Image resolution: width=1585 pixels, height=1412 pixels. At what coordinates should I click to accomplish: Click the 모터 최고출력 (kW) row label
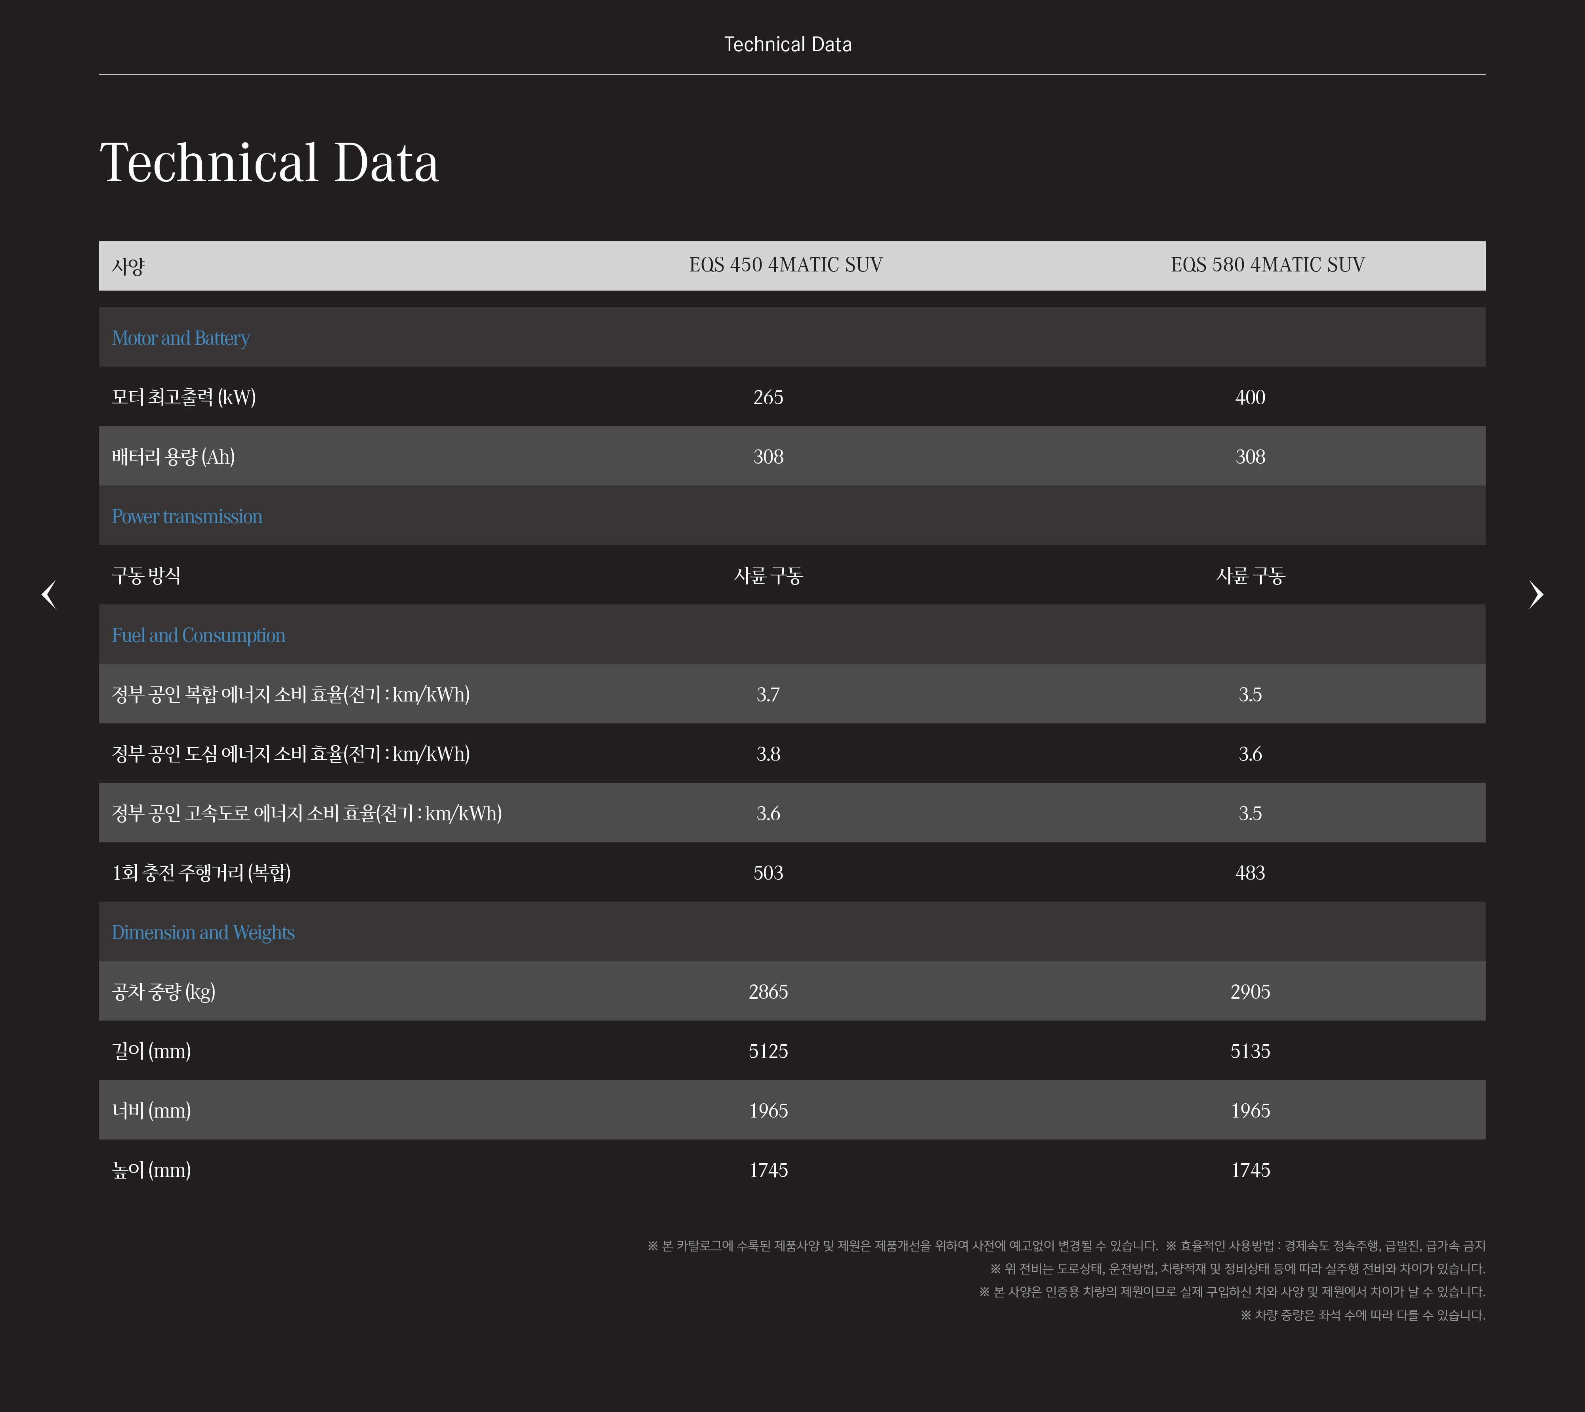point(184,397)
